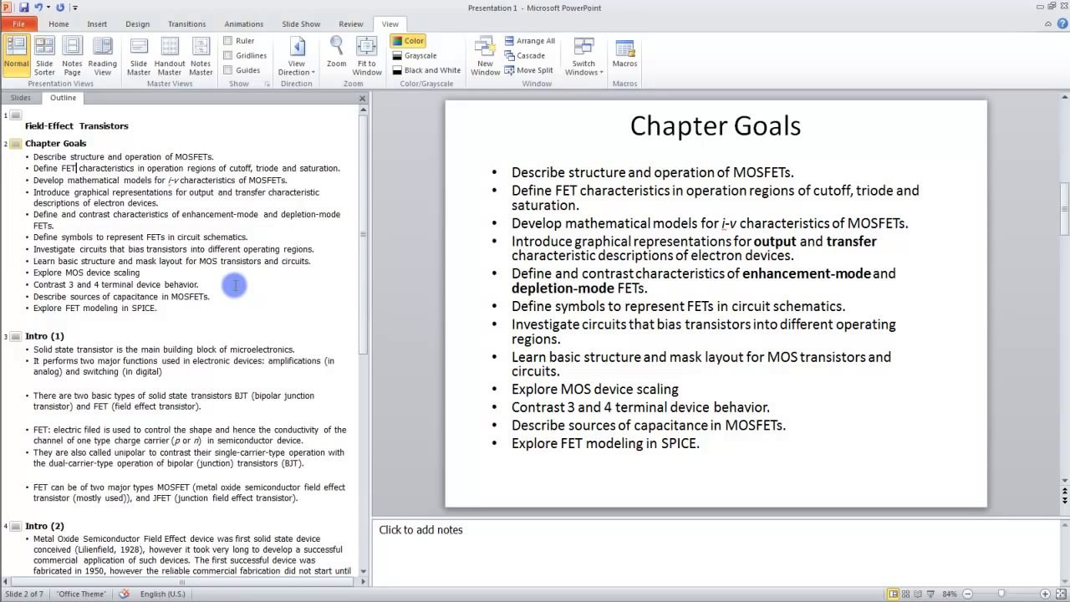Click the Undo icon in quick access toolbar
The width and height of the screenshot is (1070, 602).
coord(38,8)
